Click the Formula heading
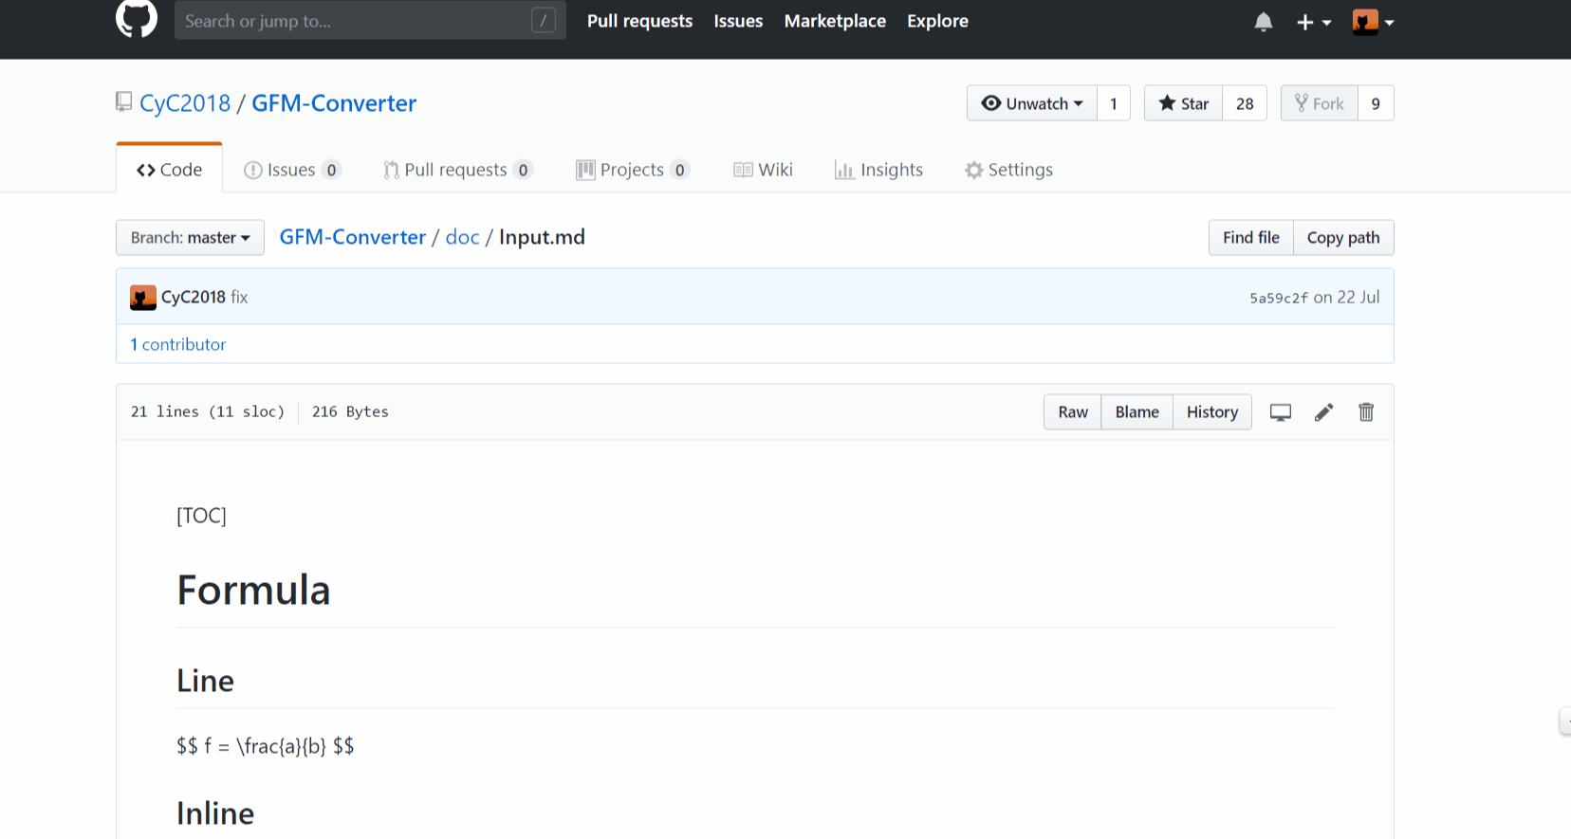1571x839 pixels. click(x=253, y=590)
